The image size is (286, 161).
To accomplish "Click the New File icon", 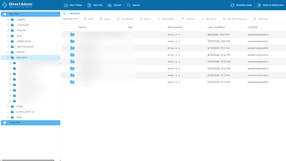I will (89, 5).
